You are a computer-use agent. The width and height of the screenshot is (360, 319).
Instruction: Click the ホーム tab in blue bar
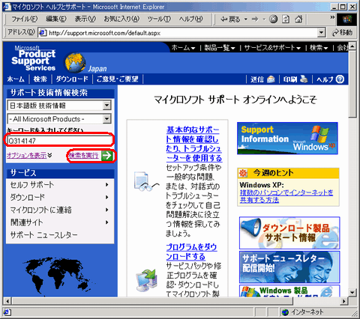point(16,79)
